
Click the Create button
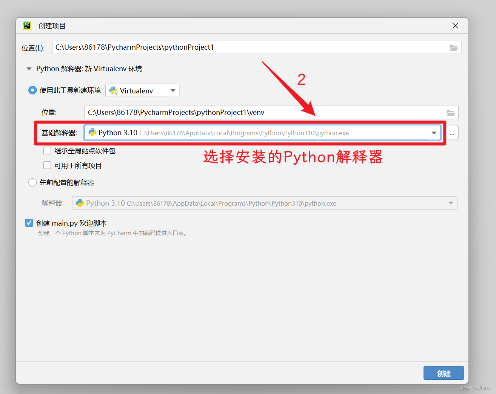[444, 373]
